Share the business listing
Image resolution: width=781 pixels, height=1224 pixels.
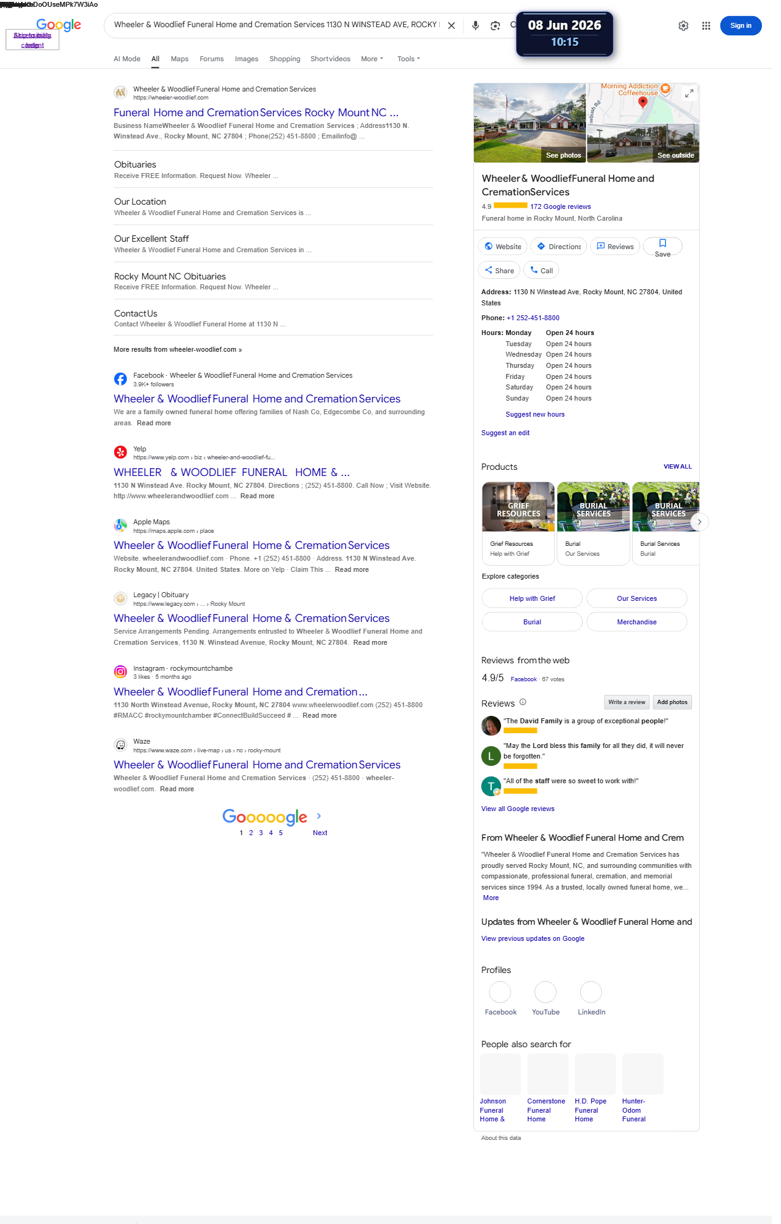[499, 271]
